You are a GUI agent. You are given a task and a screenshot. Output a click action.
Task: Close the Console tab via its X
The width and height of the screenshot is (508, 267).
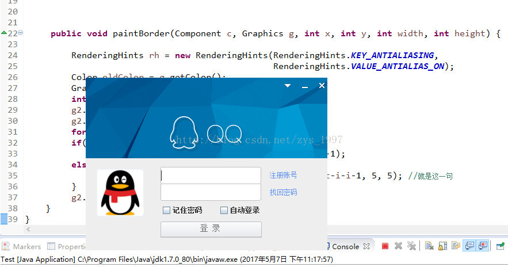(366, 247)
